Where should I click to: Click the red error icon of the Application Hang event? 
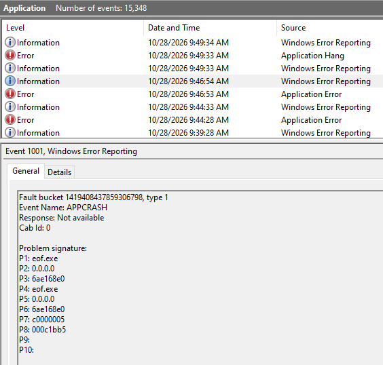click(x=10, y=56)
